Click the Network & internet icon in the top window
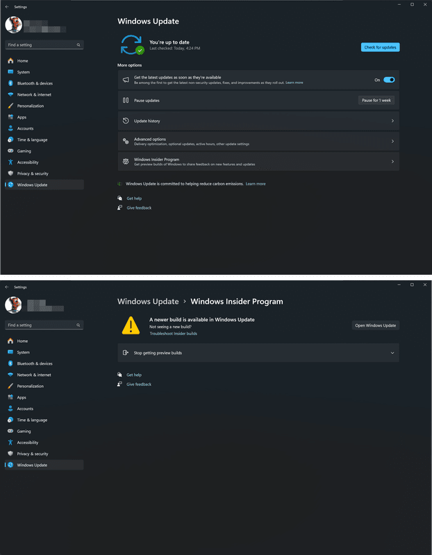Image resolution: width=432 pixels, height=555 pixels. tap(10, 94)
